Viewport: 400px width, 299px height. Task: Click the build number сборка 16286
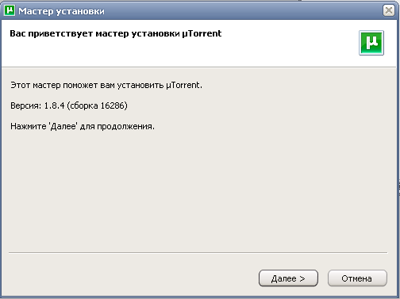[97, 105]
